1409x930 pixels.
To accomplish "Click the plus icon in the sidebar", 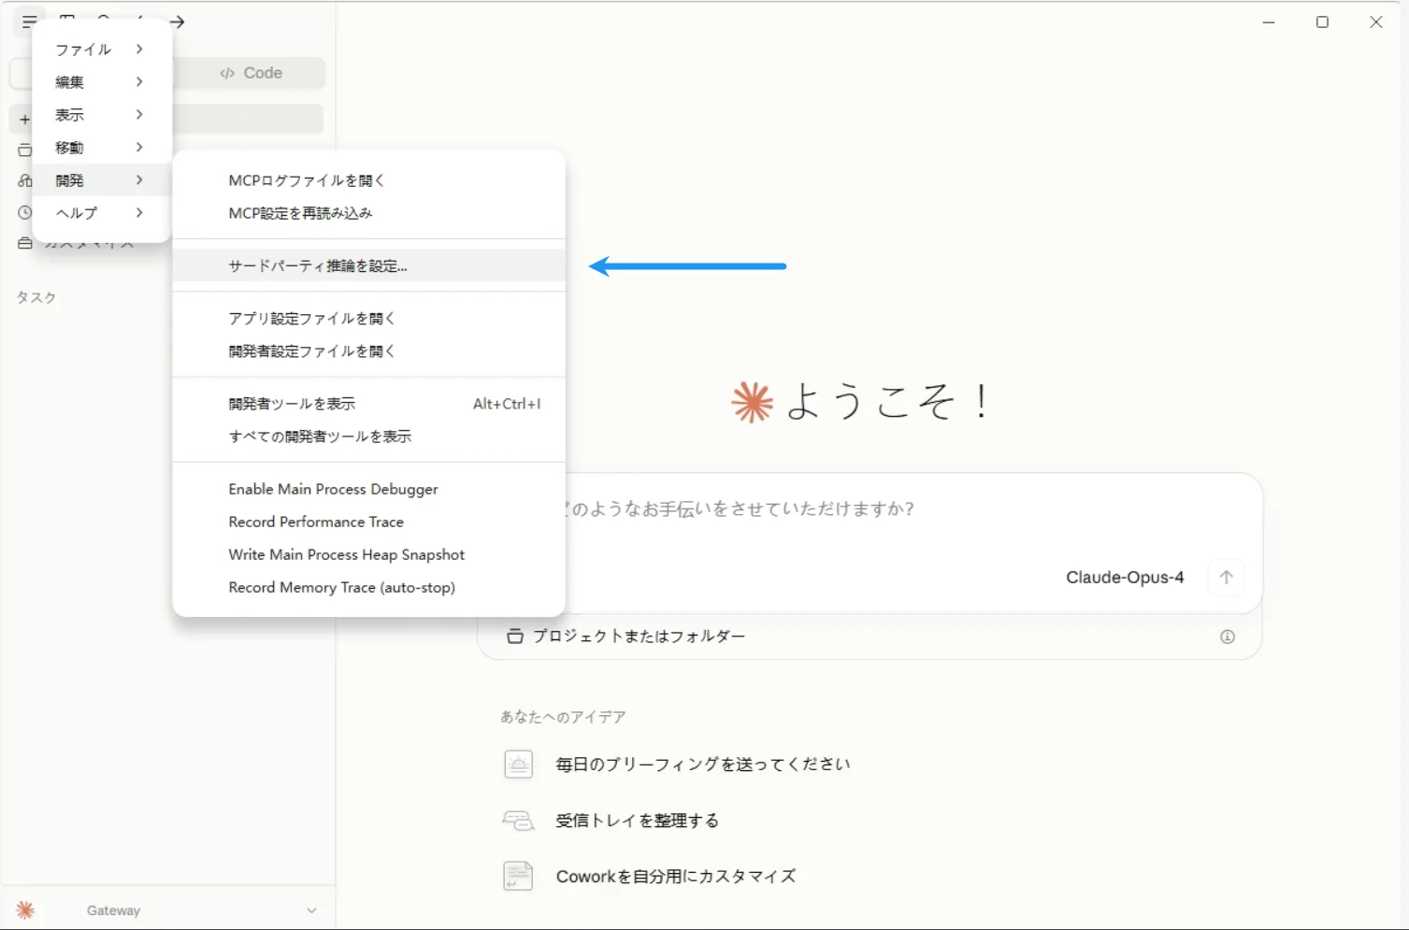I will click(x=25, y=120).
